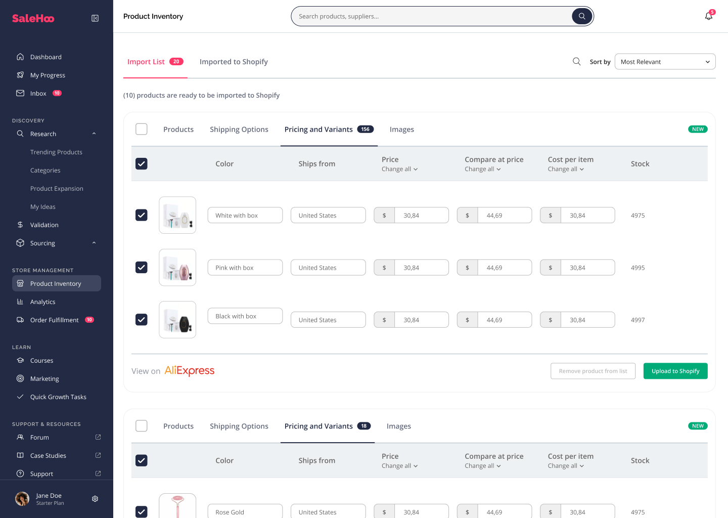This screenshot has width=728, height=518.
Task: Select the first product card checkbox
Action: (x=142, y=129)
